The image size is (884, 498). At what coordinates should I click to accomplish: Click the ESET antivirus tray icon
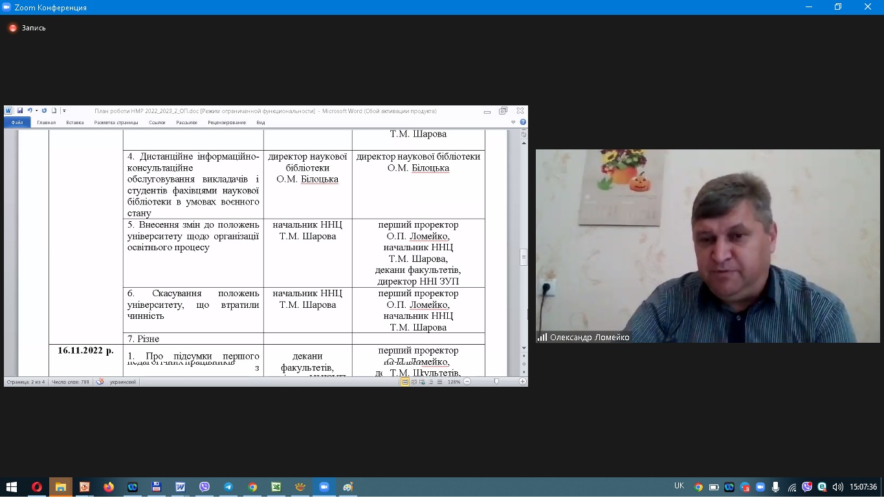[x=822, y=487]
